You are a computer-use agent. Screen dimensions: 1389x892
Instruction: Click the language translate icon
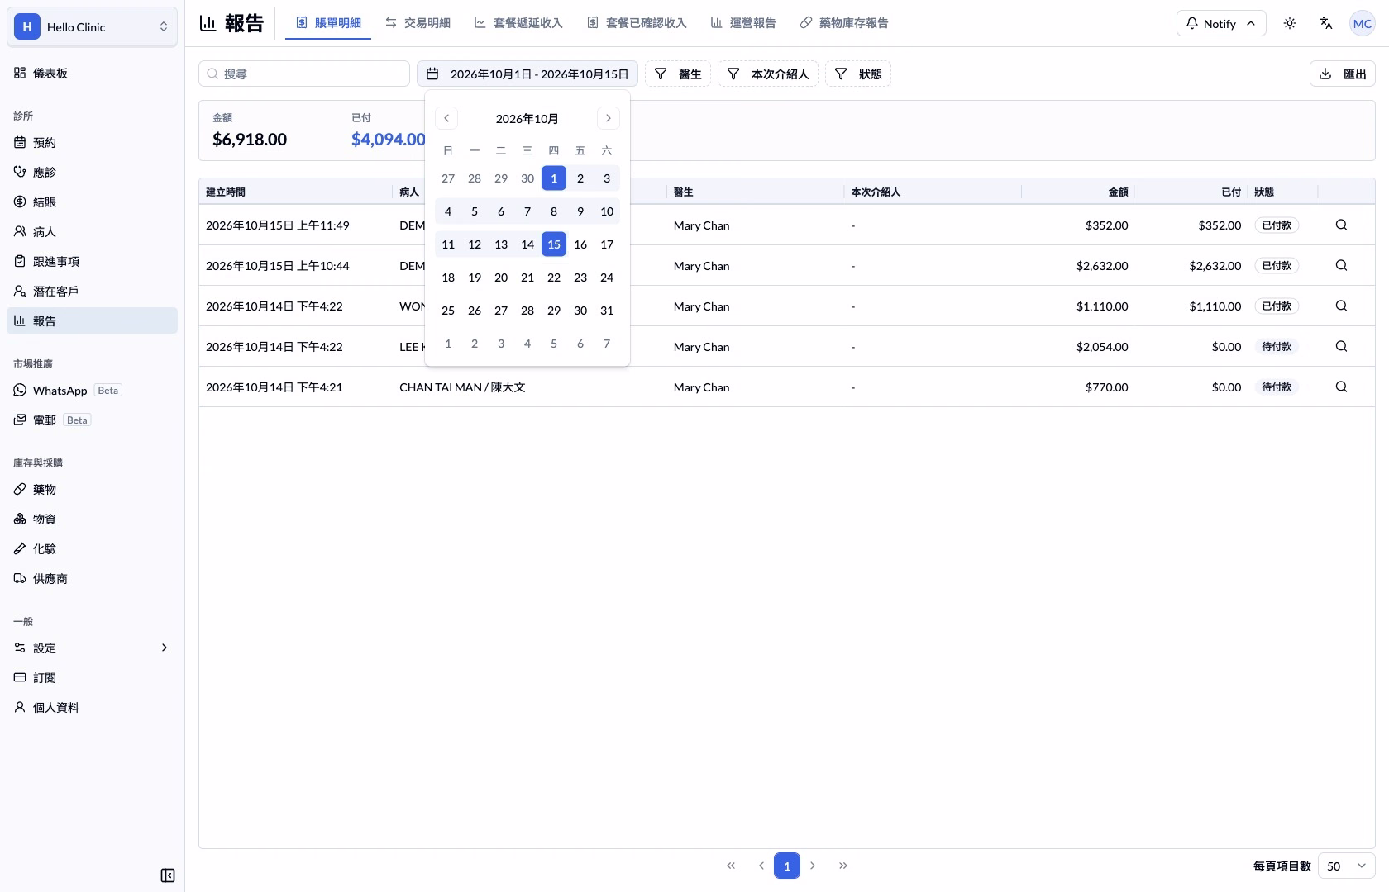click(1326, 23)
